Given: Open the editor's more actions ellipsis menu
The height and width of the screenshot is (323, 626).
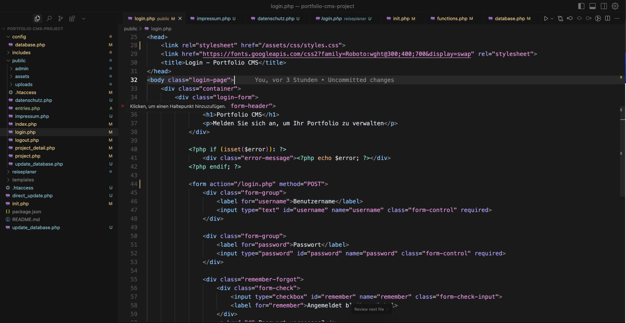Looking at the screenshot, I should pos(617,19).
